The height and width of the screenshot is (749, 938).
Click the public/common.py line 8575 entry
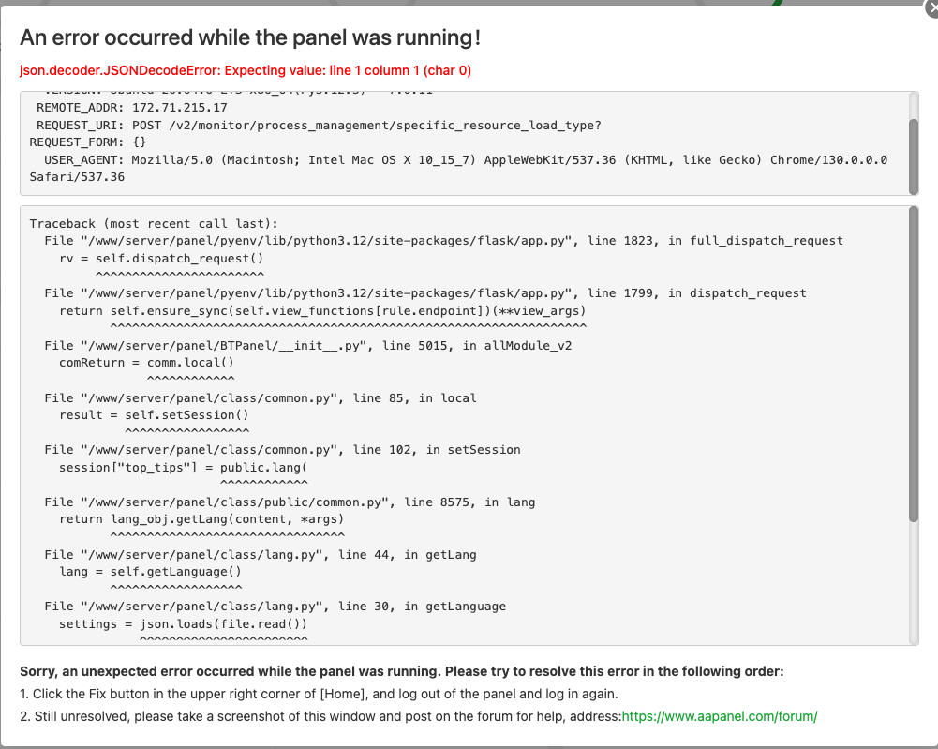tap(290, 502)
